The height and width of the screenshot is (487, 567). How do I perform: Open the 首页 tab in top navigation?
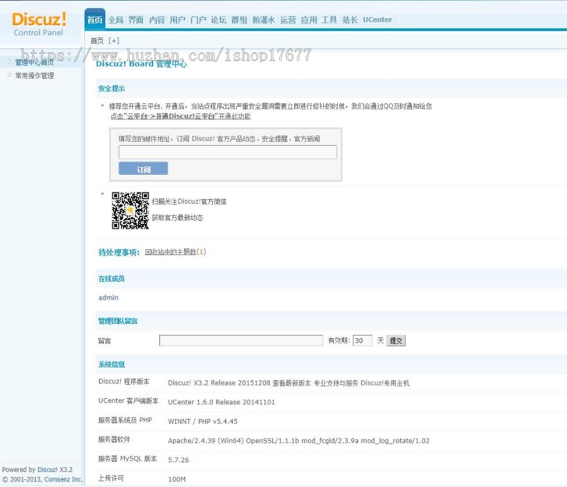click(x=94, y=20)
